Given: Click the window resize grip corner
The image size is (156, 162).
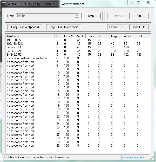Looking at the screenshot, I should [x=152, y=158].
